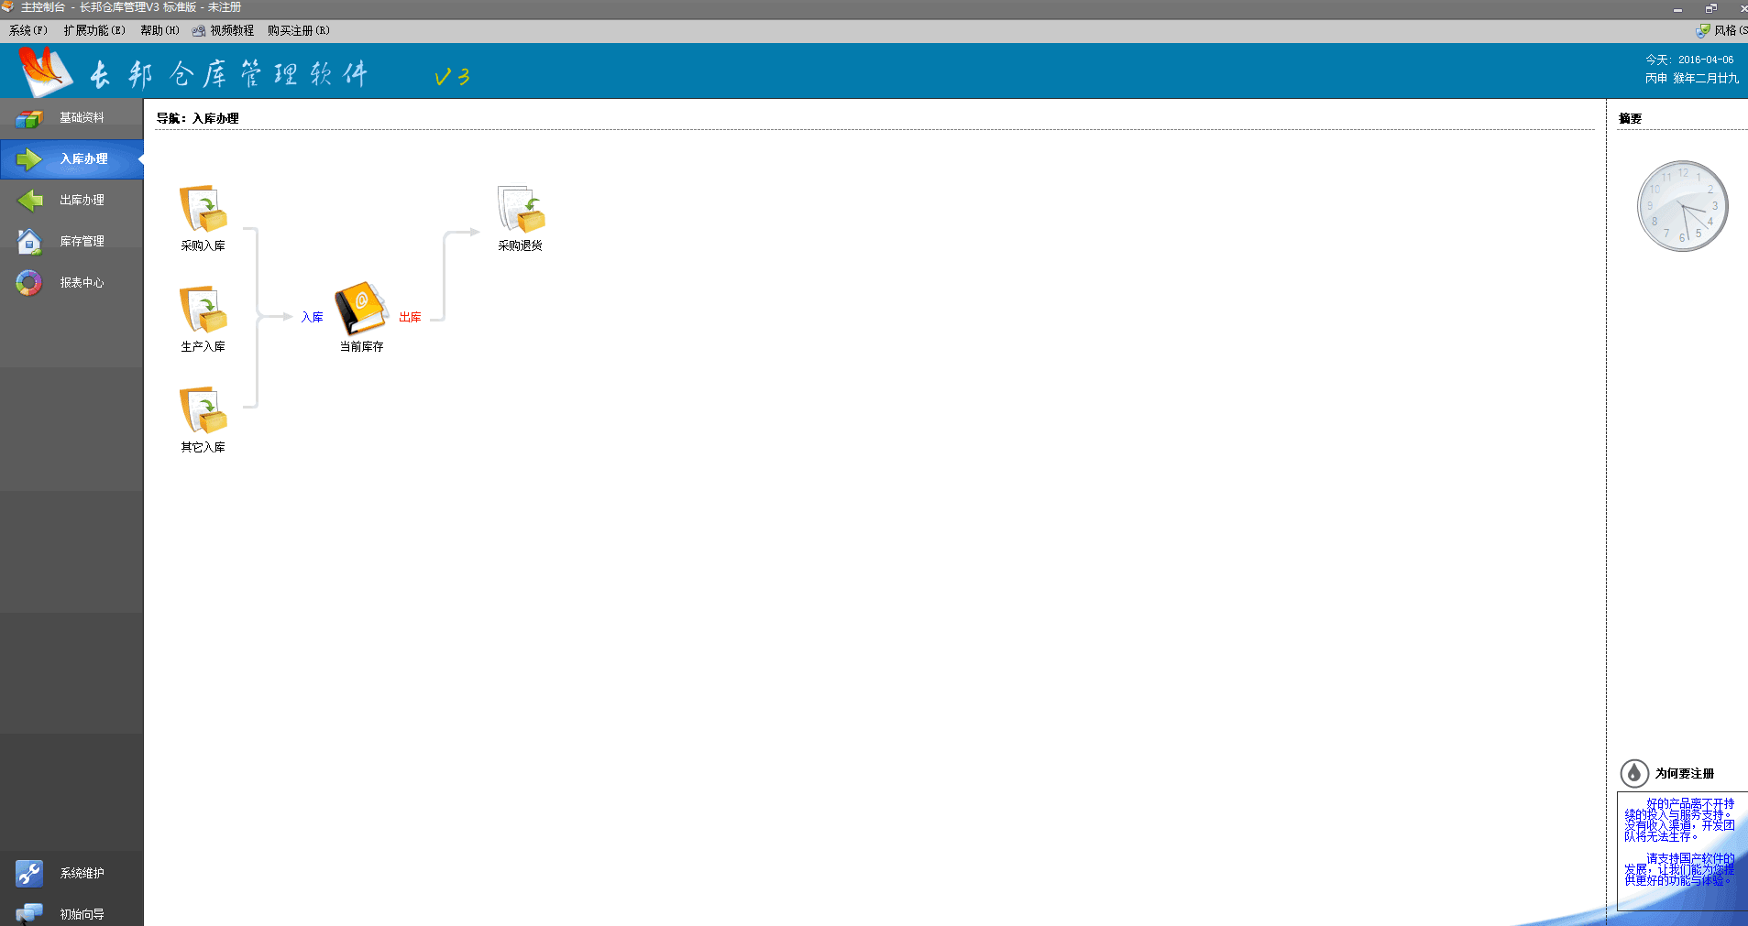The height and width of the screenshot is (926, 1748).
Task: Click the red 出库 link
Action: (x=410, y=317)
